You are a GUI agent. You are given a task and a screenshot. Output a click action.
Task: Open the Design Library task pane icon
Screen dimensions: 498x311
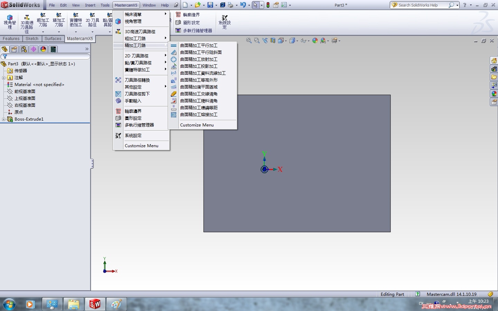(x=494, y=69)
